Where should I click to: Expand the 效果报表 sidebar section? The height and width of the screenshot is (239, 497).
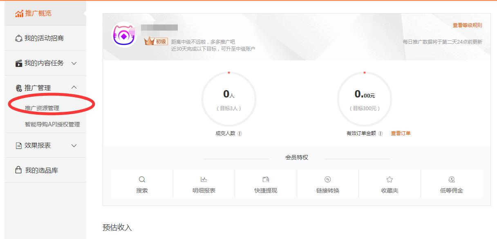pos(74,145)
